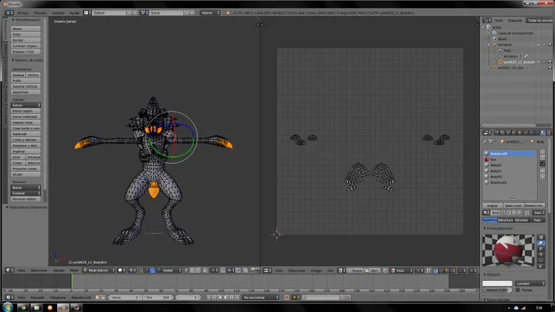This screenshot has height=312, width=555.
Task: Collapse the Transformación panel
Action: (x=13, y=20)
